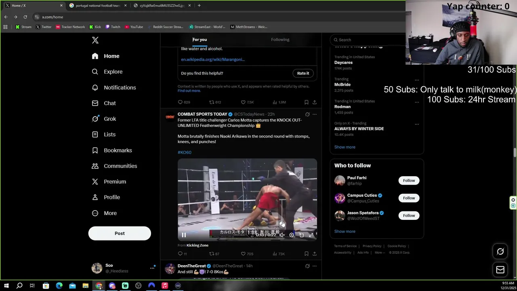The height and width of the screenshot is (291, 517).
Task: Open account menu dots beside Sco
Action: click(152, 268)
